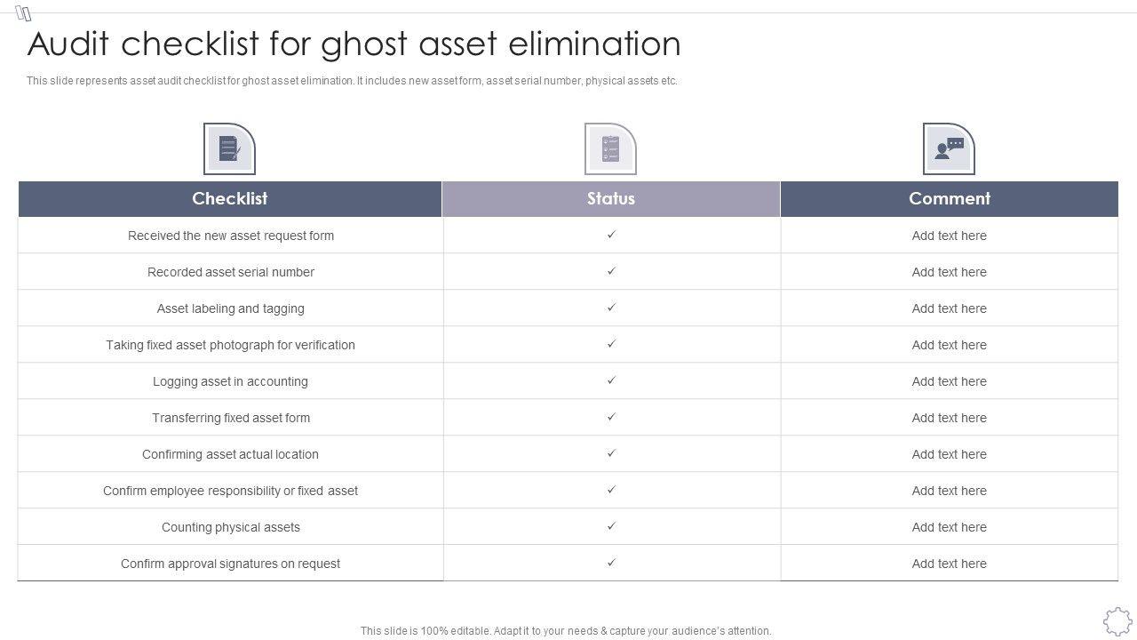The width and height of the screenshot is (1137, 640).
Task: Click the slide title 'Audit checklist for ghost asset elimination'
Action: click(354, 44)
